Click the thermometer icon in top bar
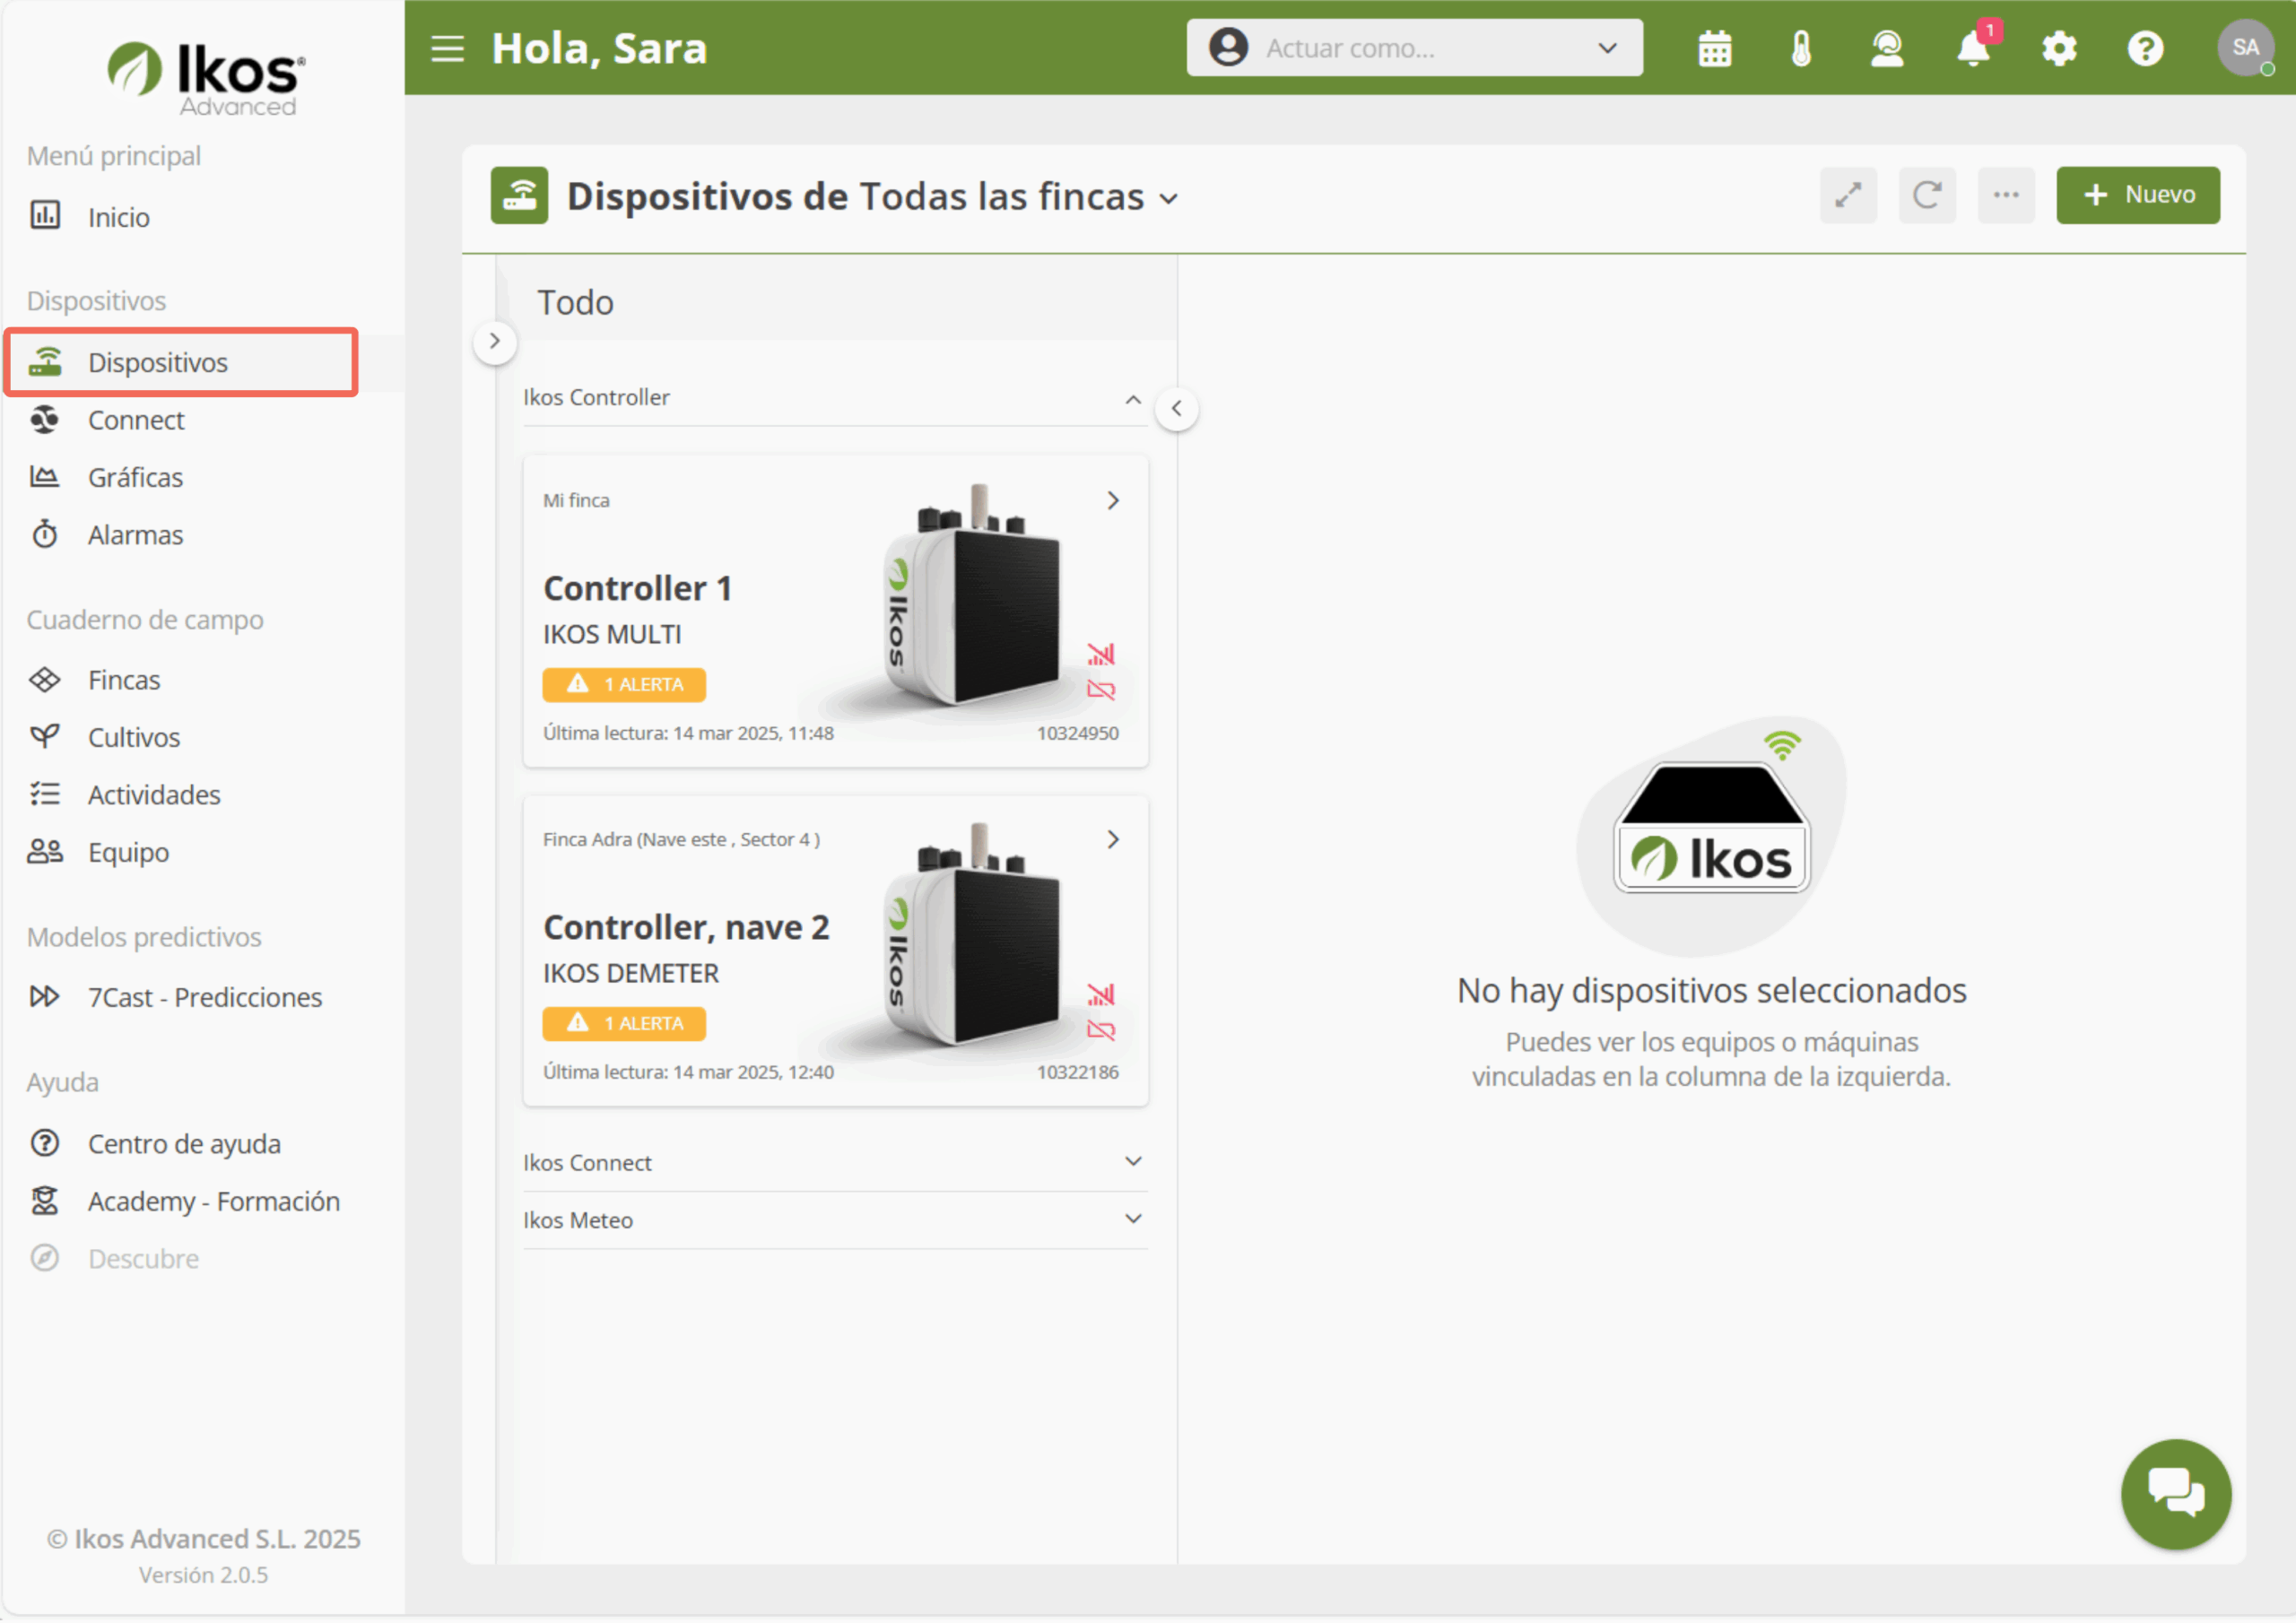2296x1623 pixels. click(x=1800, y=48)
